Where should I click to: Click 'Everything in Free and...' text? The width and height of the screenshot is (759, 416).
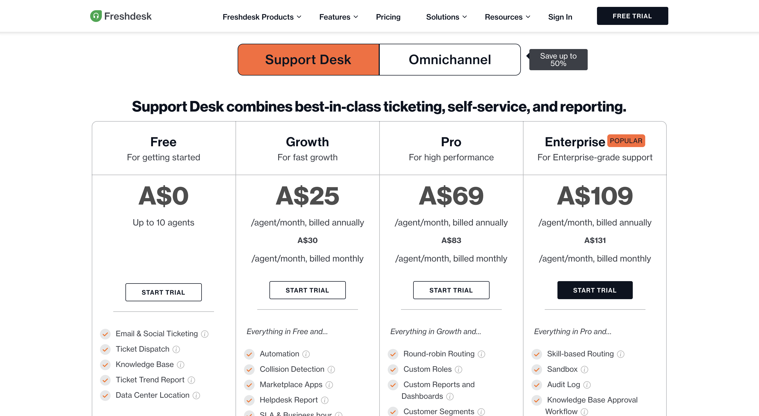(x=287, y=331)
